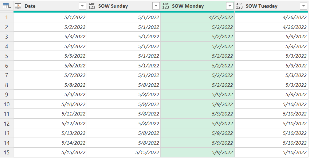Click Date cell 5/15/2022 in row 15

(x=50, y=153)
